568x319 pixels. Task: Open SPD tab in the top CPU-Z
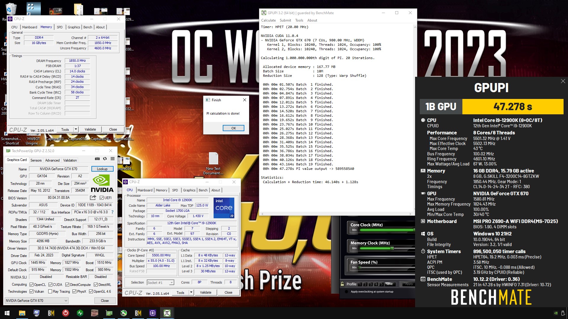click(59, 27)
